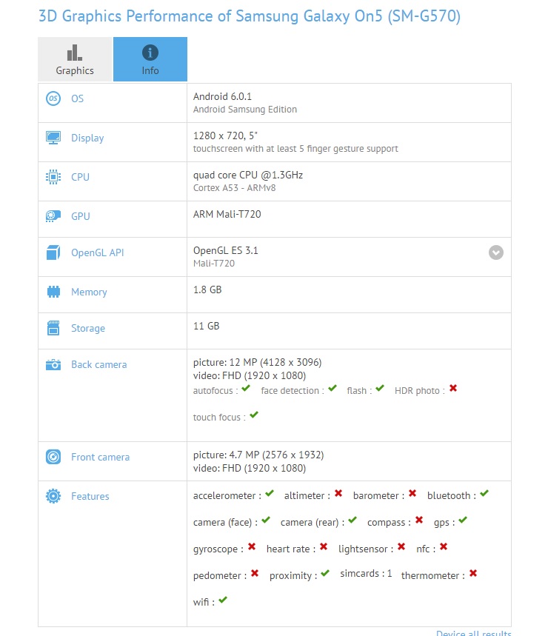Click the barometer red cross
The image size is (548, 636).
[x=412, y=494]
